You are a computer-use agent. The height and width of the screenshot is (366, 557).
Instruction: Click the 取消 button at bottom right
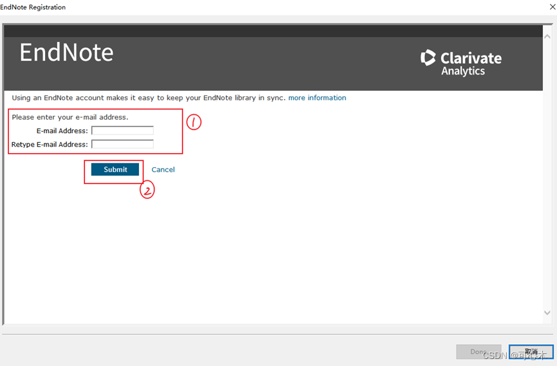tap(531, 352)
